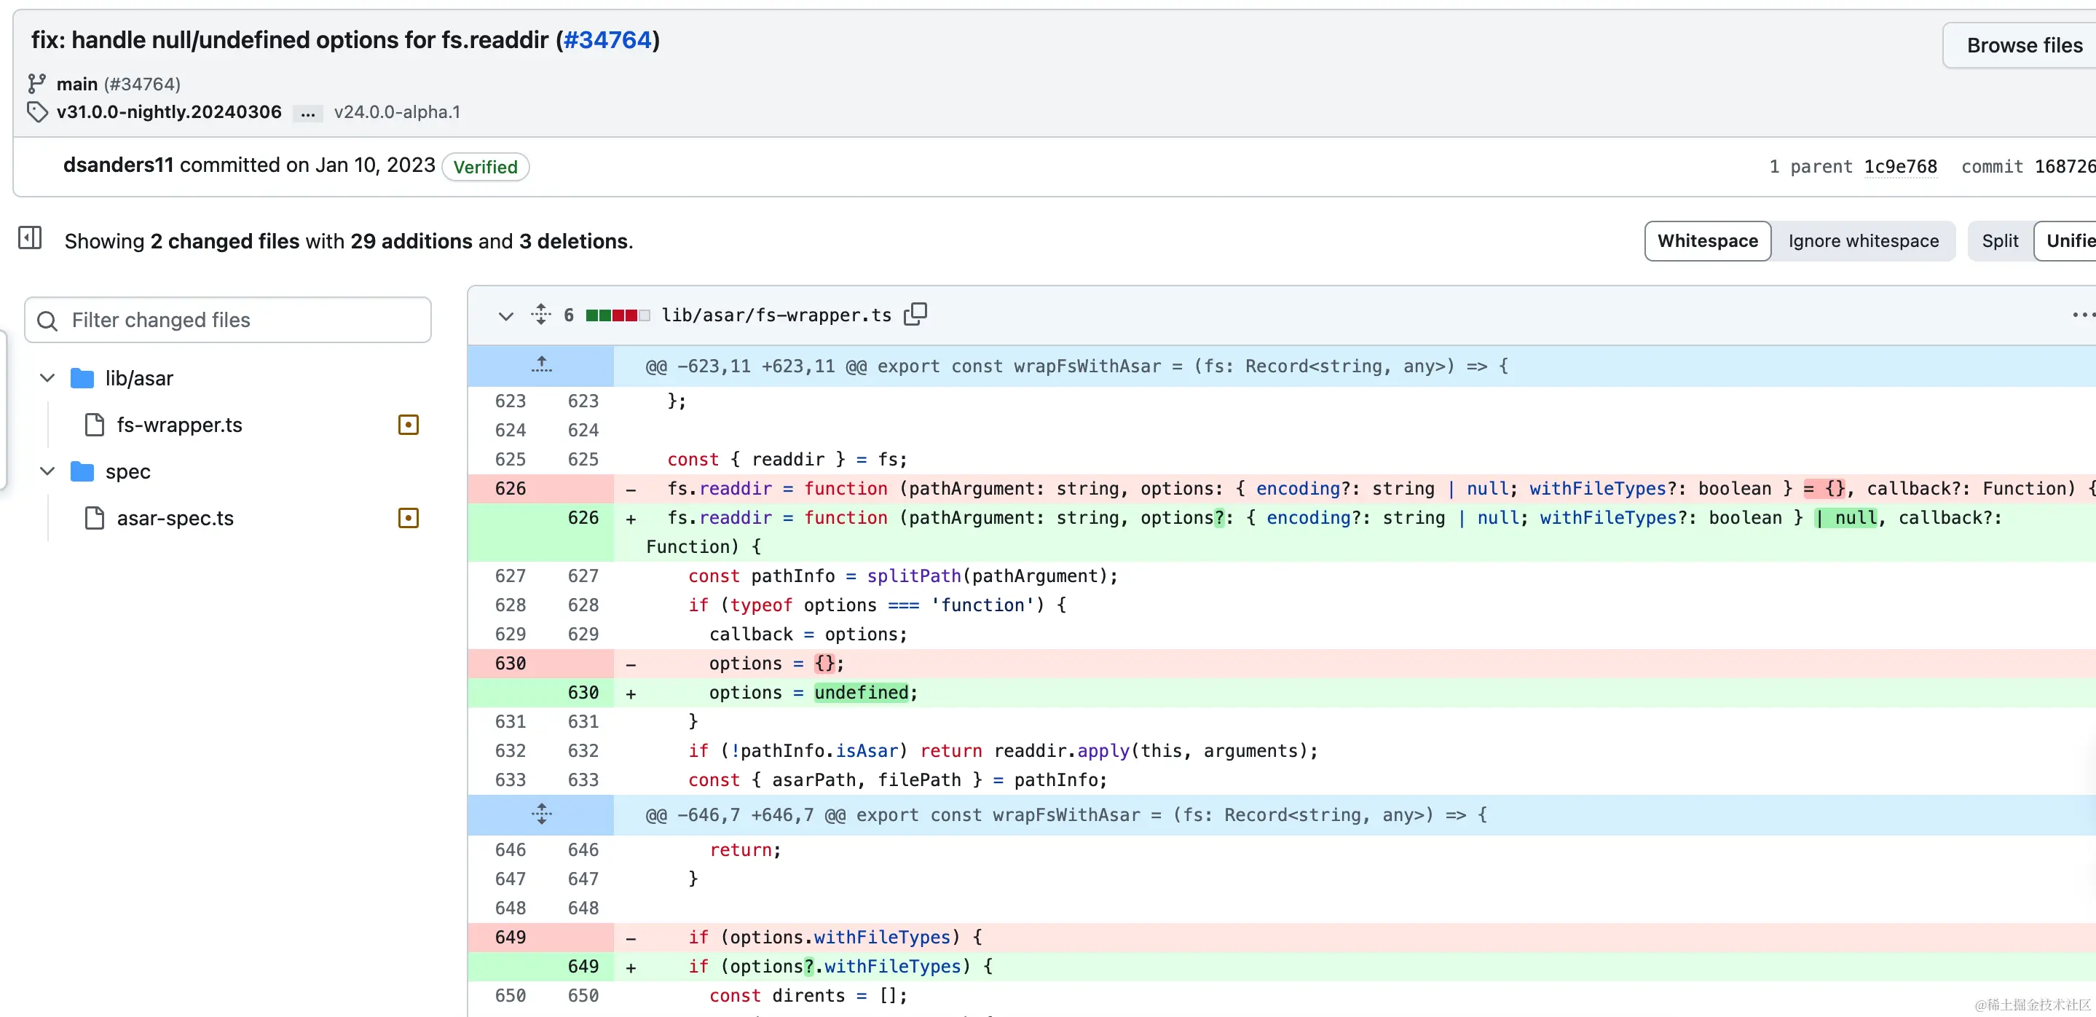Expand all lines icon in file header
Viewport: 2096px width, 1017px height.
pyautogui.click(x=541, y=315)
